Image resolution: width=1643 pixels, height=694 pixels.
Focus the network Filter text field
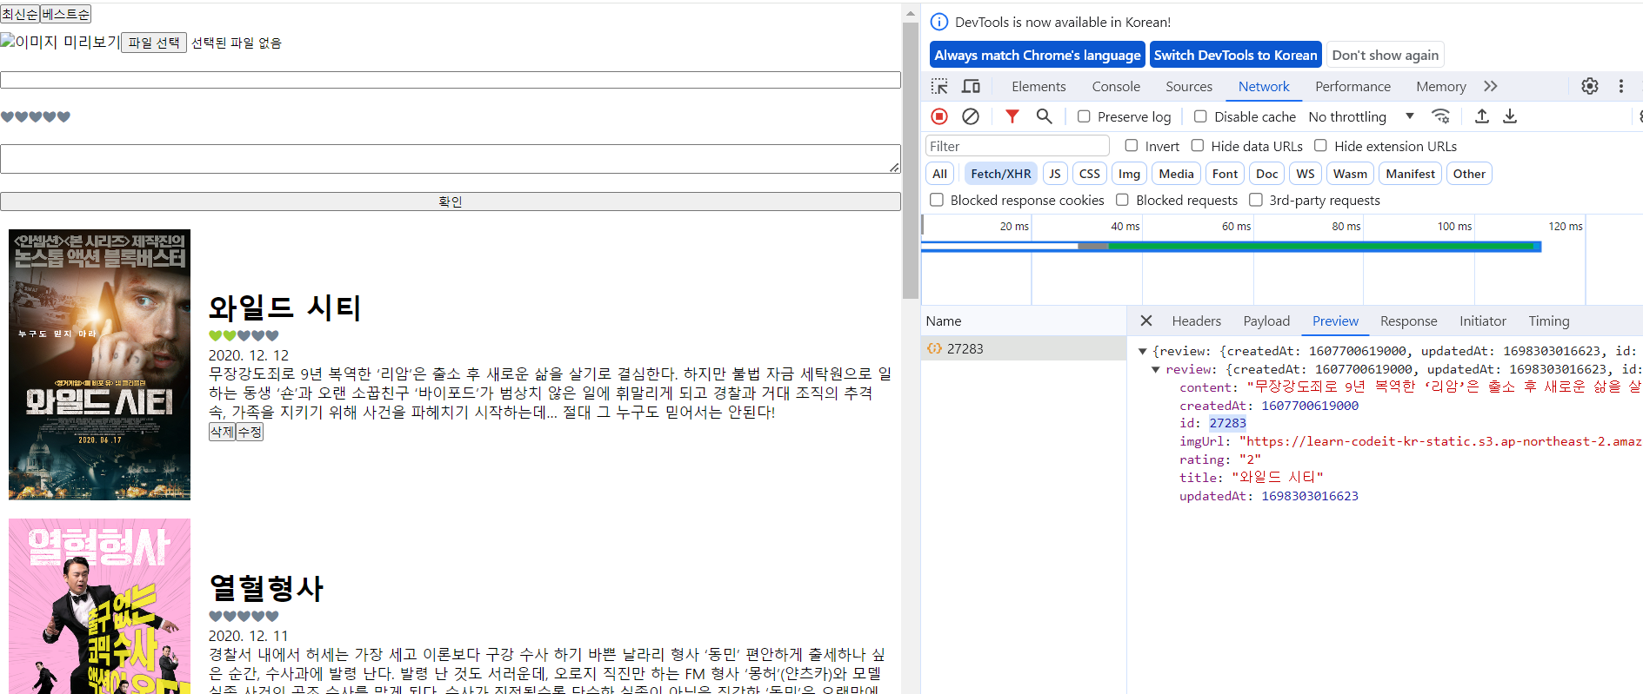click(1018, 146)
